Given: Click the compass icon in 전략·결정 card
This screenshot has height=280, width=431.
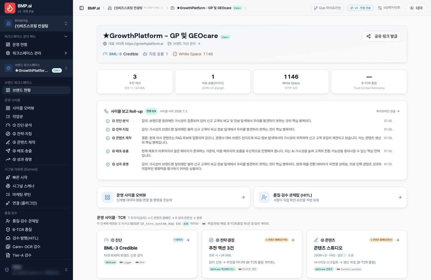Looking at the screenshot, I should pyautogui.click(x=211, y=240).
